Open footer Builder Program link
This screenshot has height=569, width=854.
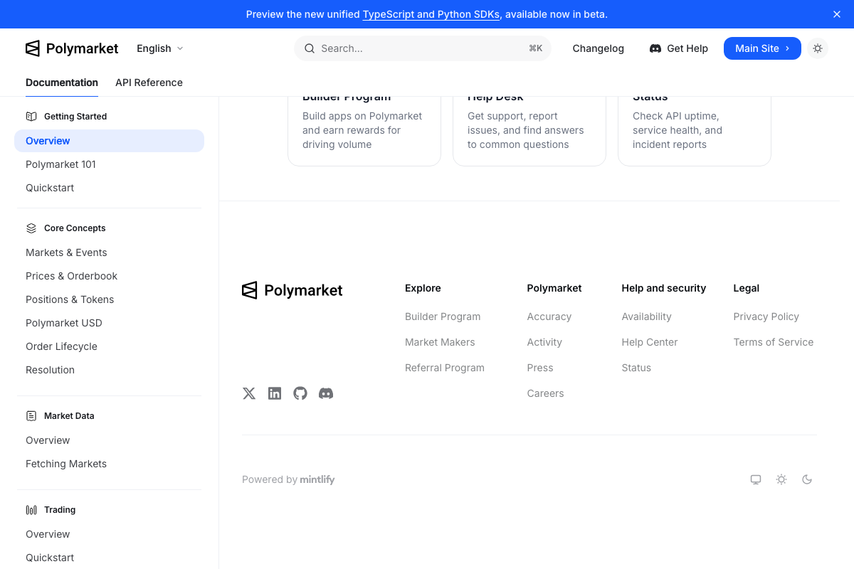tap(443, 317)
